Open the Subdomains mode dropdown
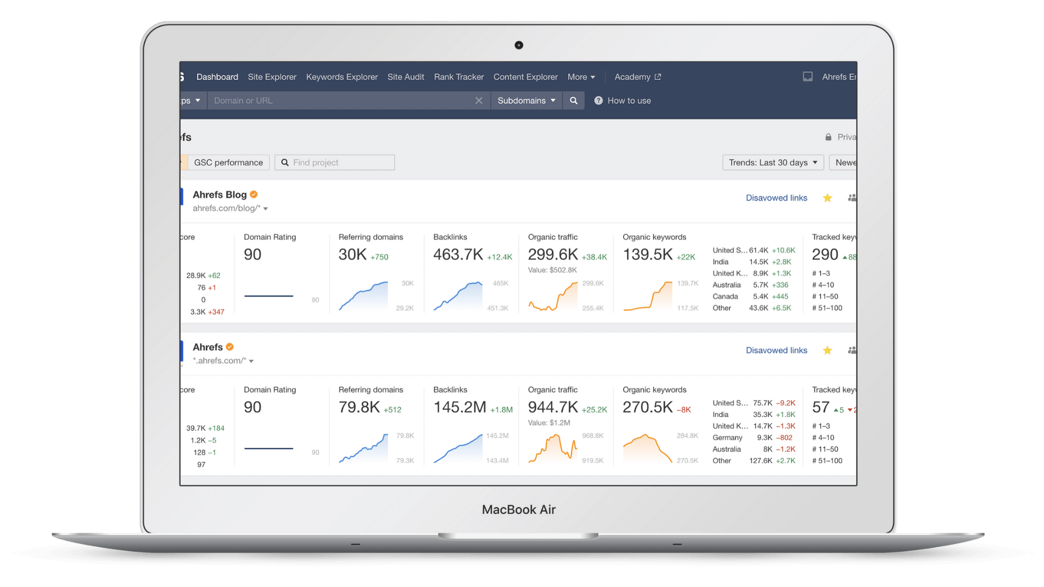The image size is (1044, 587). pyautogui.click(x=526, y=101)
